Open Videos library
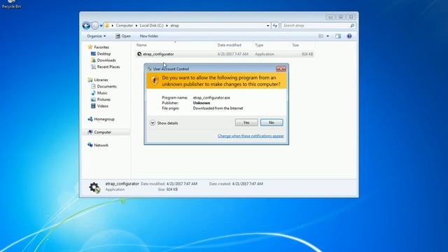Image resolution: width=448 pixels, height=252 pixels. 103,106
